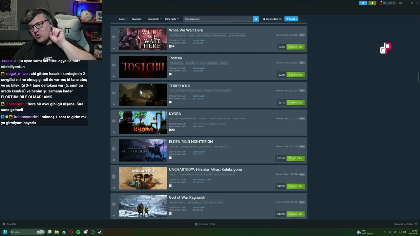
Task: Grab God of War row reorder handle
Action: [114, 205]
